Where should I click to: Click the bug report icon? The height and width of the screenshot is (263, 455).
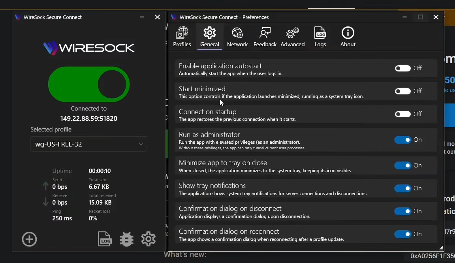tap(126, 239)
